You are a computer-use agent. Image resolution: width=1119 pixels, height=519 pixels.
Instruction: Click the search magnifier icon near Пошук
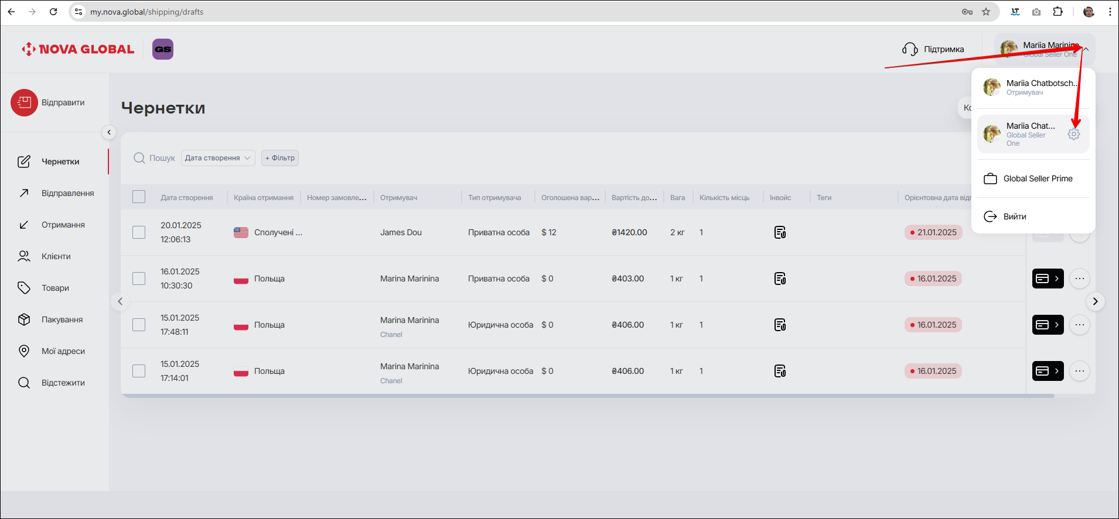click(139, 158)
